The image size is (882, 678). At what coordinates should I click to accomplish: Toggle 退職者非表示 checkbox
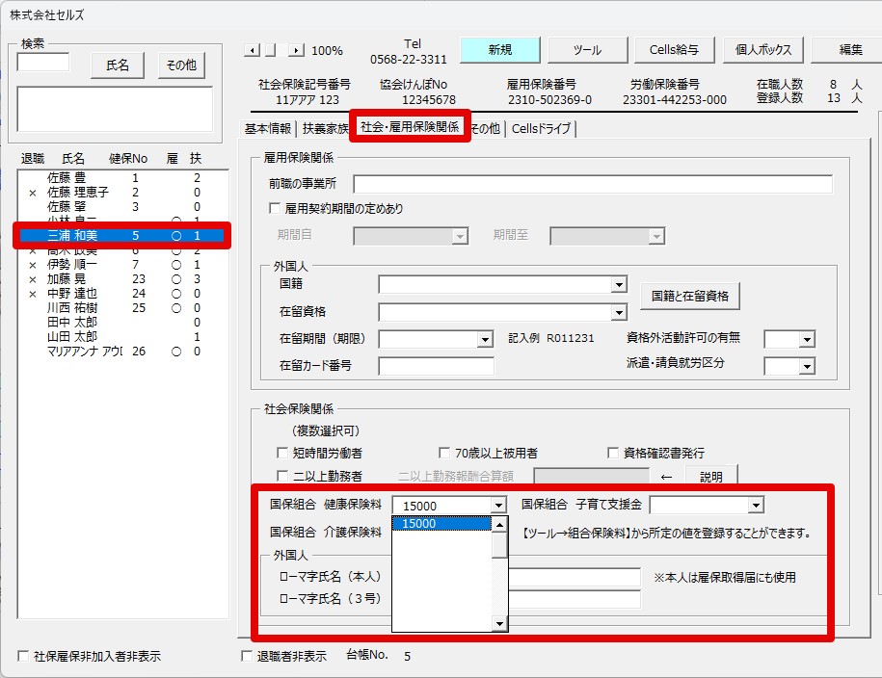tap(247, 656)
